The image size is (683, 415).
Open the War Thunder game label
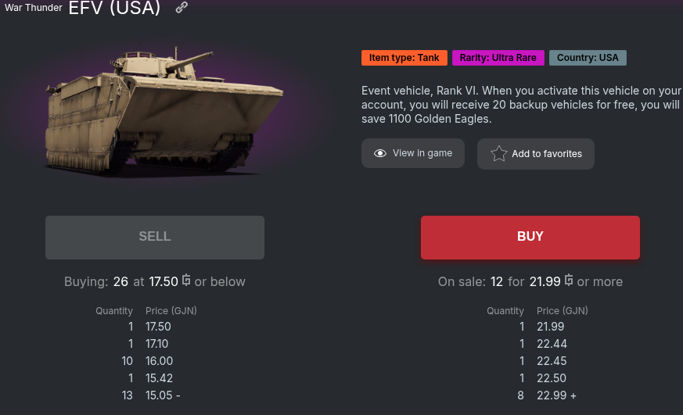click(34, 8)
